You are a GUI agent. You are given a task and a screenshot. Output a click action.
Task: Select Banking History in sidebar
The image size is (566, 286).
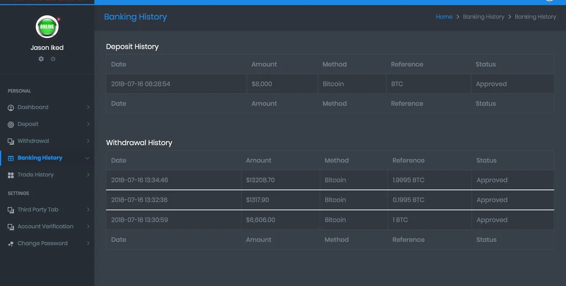(47, 158)
